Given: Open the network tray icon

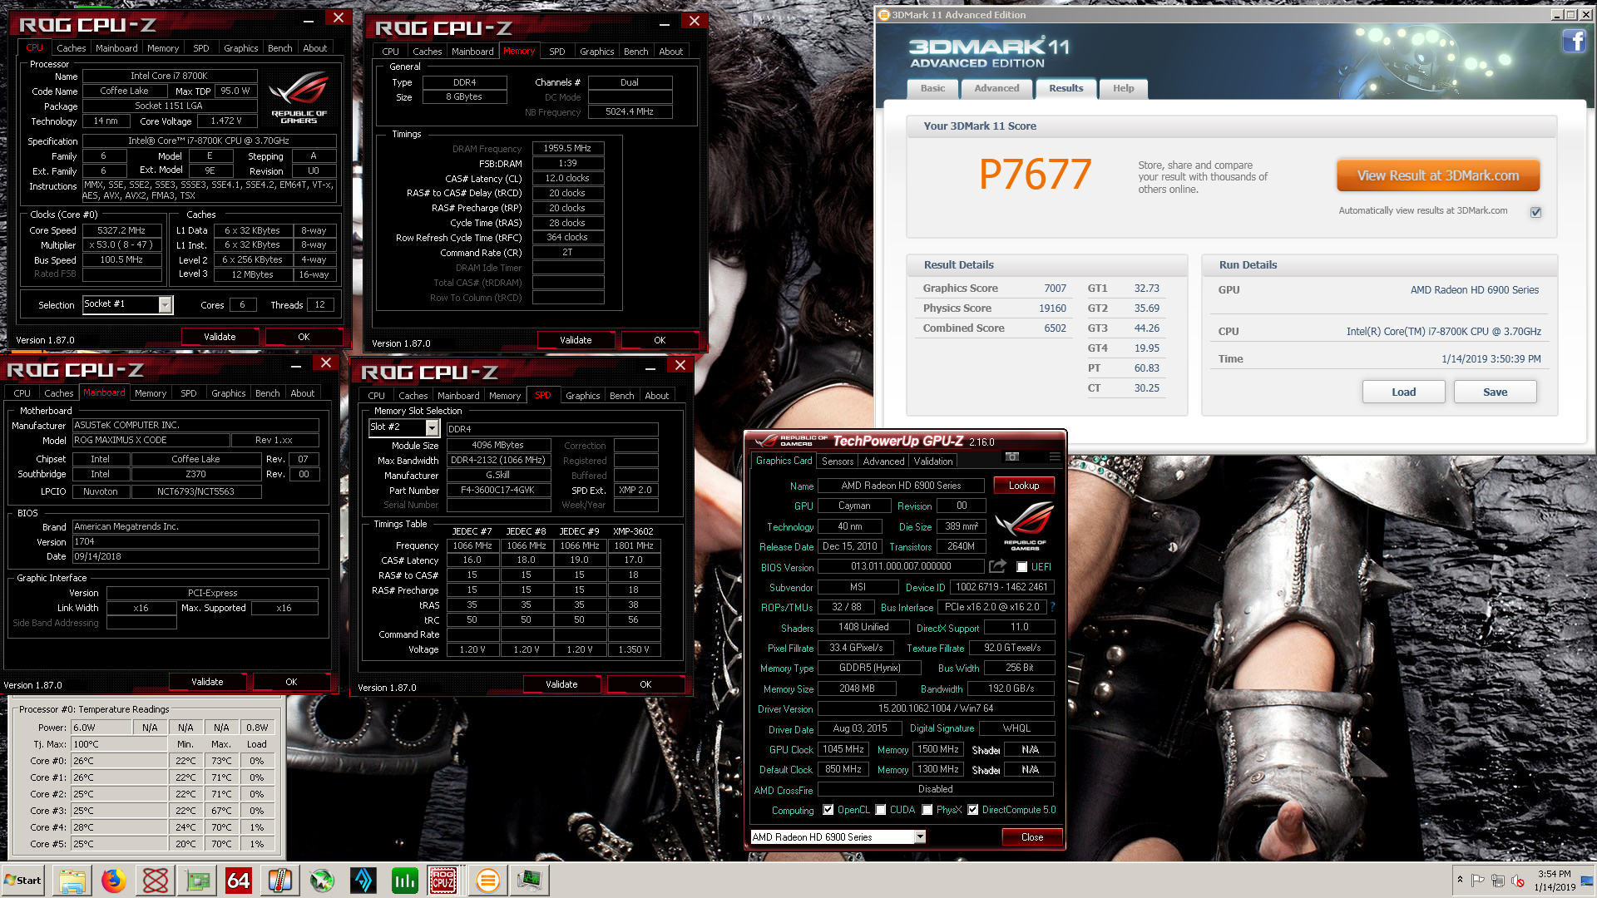Looking at the screenshot, I should pyautogui.click(x=1498, y=881).
